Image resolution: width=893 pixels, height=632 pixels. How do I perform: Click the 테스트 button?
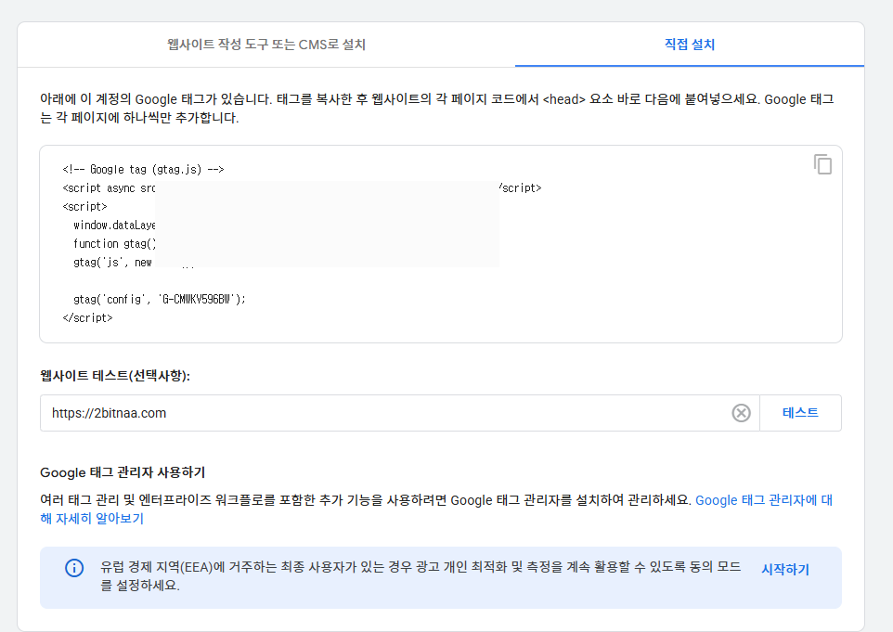click(800, 413)
